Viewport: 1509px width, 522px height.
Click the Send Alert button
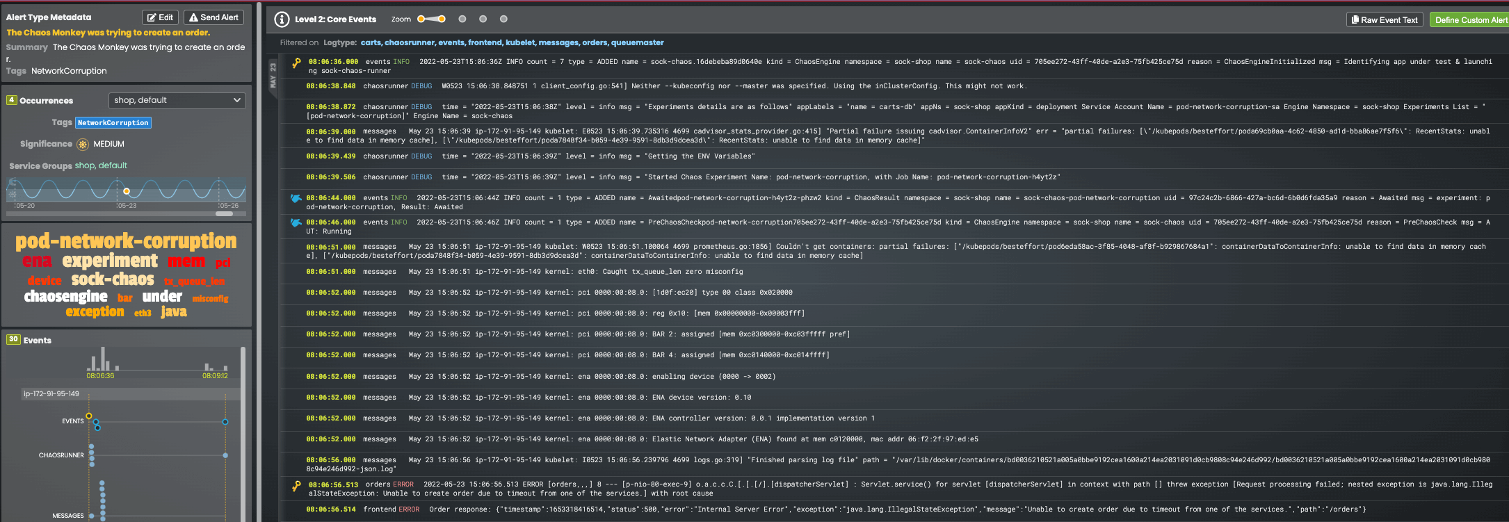point(214,17)
